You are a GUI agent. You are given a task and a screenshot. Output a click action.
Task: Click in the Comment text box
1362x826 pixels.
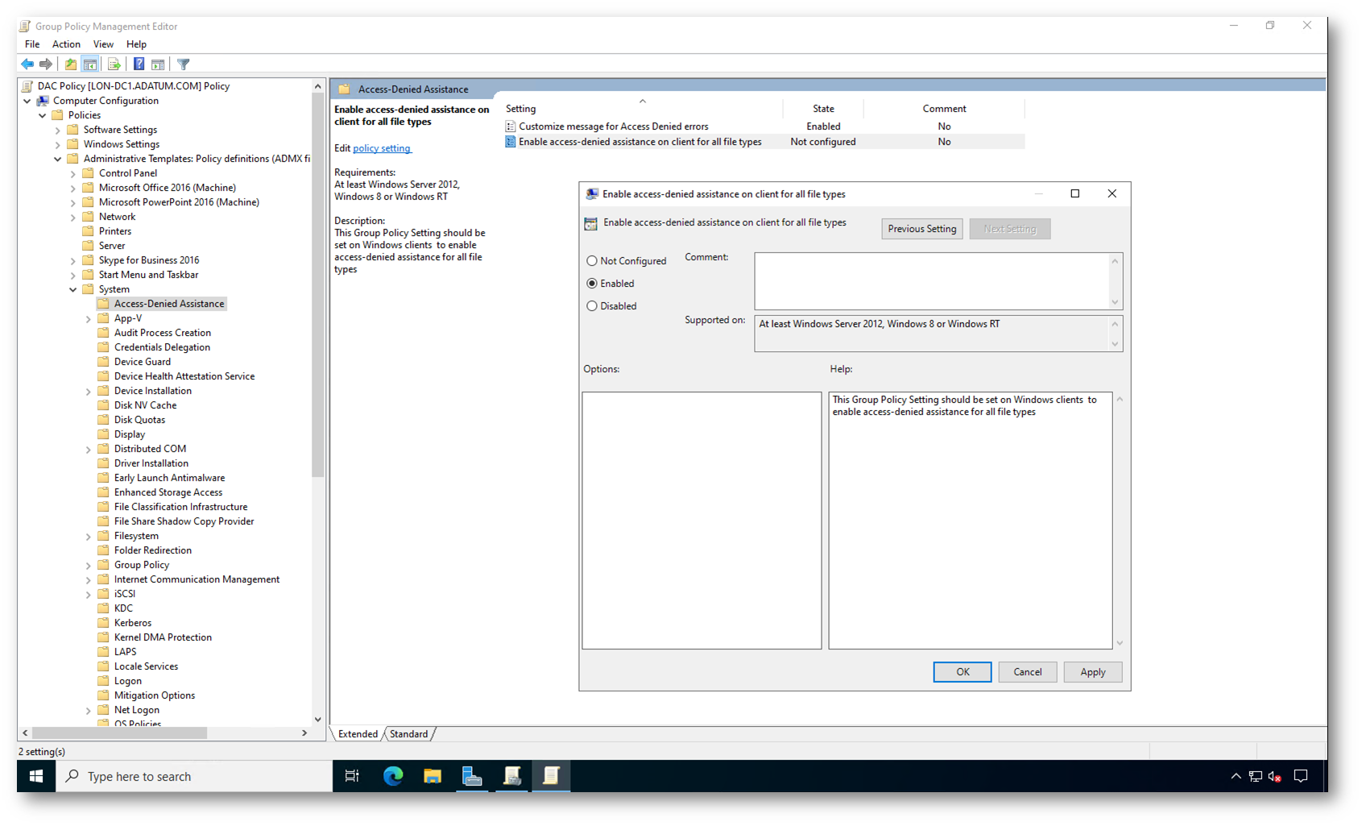tap(931, 280)
